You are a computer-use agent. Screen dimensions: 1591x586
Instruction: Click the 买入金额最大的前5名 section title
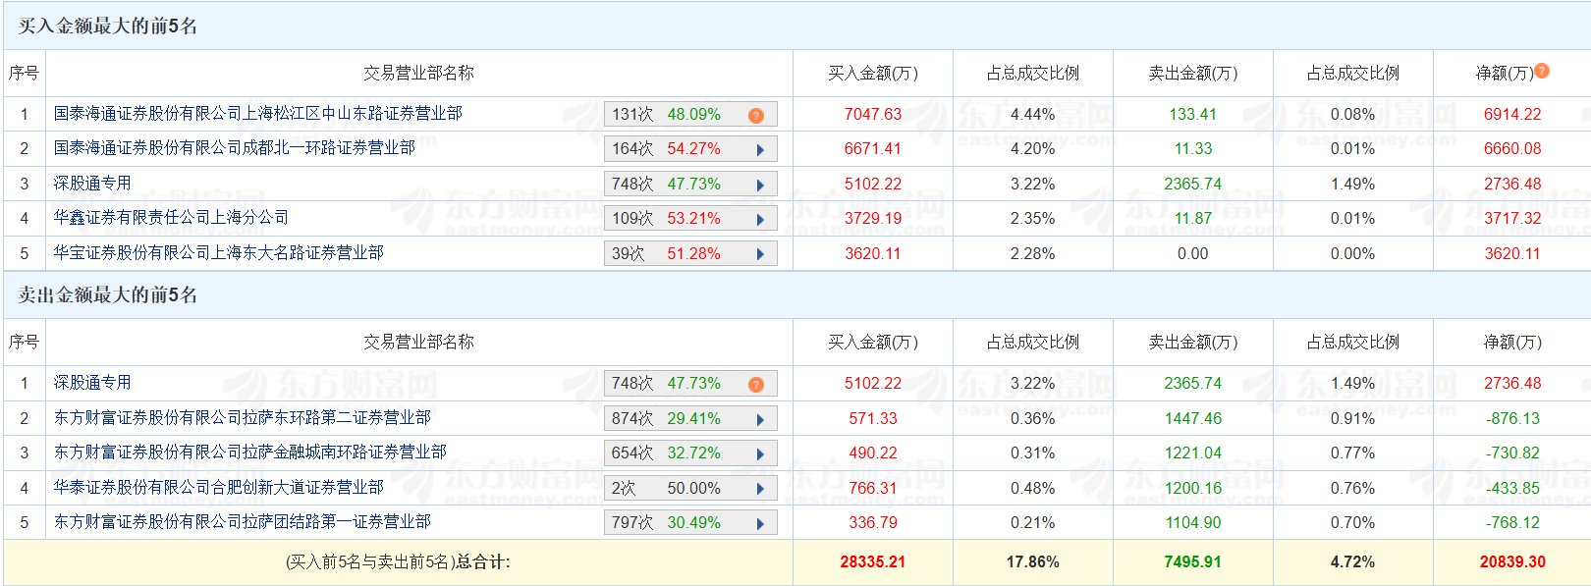pos(108,27)
